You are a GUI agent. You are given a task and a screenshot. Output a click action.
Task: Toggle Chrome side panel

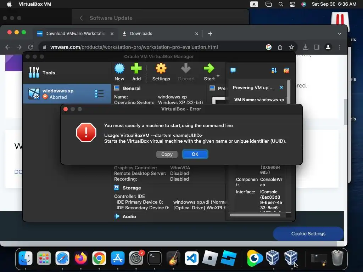(x=317, y=47)
